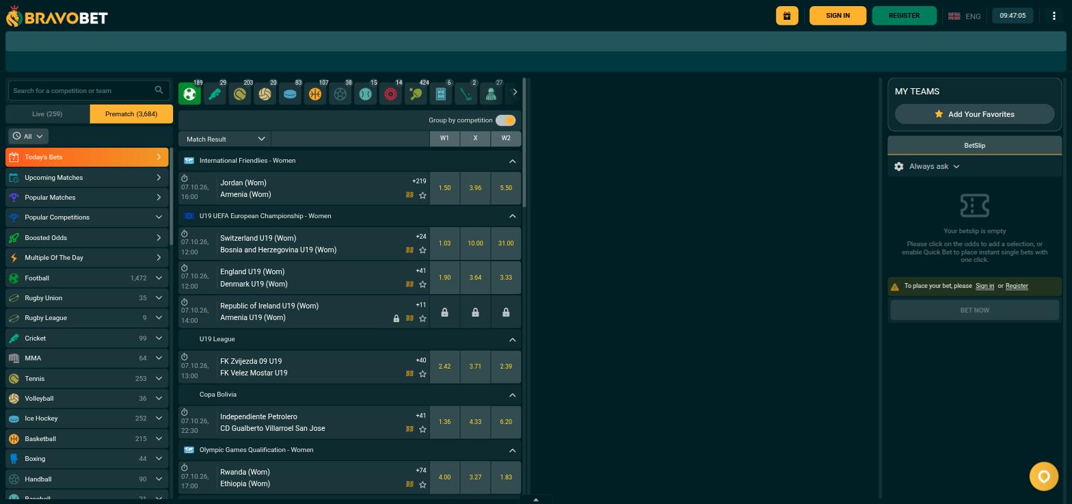The width and height of the screenshot is (1072, 504).
Task: Favorite the Jordan (Wom) vs Armenia (Wom) match
Action: tap(423, 196)
